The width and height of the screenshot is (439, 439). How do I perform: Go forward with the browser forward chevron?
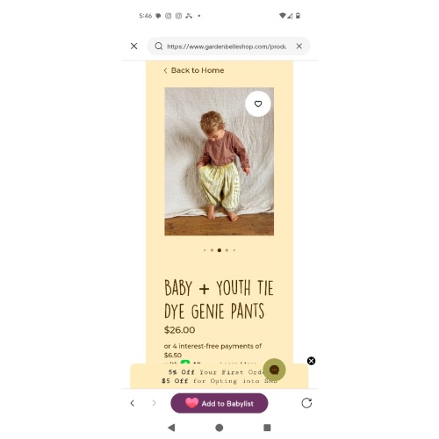pos(154,403)
